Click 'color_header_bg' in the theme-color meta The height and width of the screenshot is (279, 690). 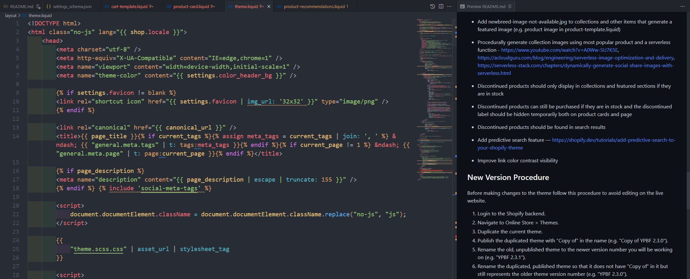(x=245, y=76)
